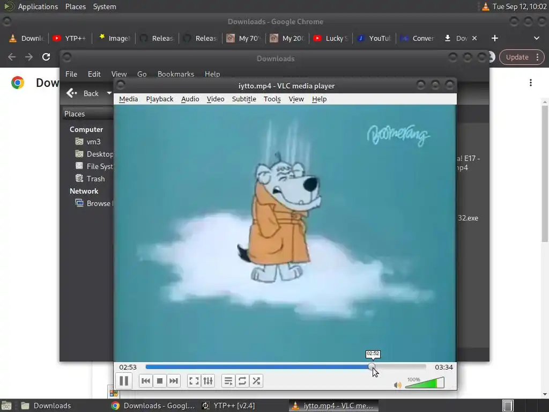
Task: Click the video playback area
Action: click(x=285, y=233)
